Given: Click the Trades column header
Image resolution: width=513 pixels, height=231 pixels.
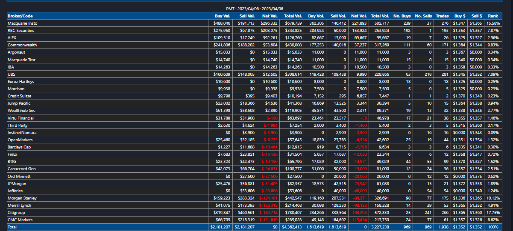Looking at the screenshot, I should (x=442, y=16).
